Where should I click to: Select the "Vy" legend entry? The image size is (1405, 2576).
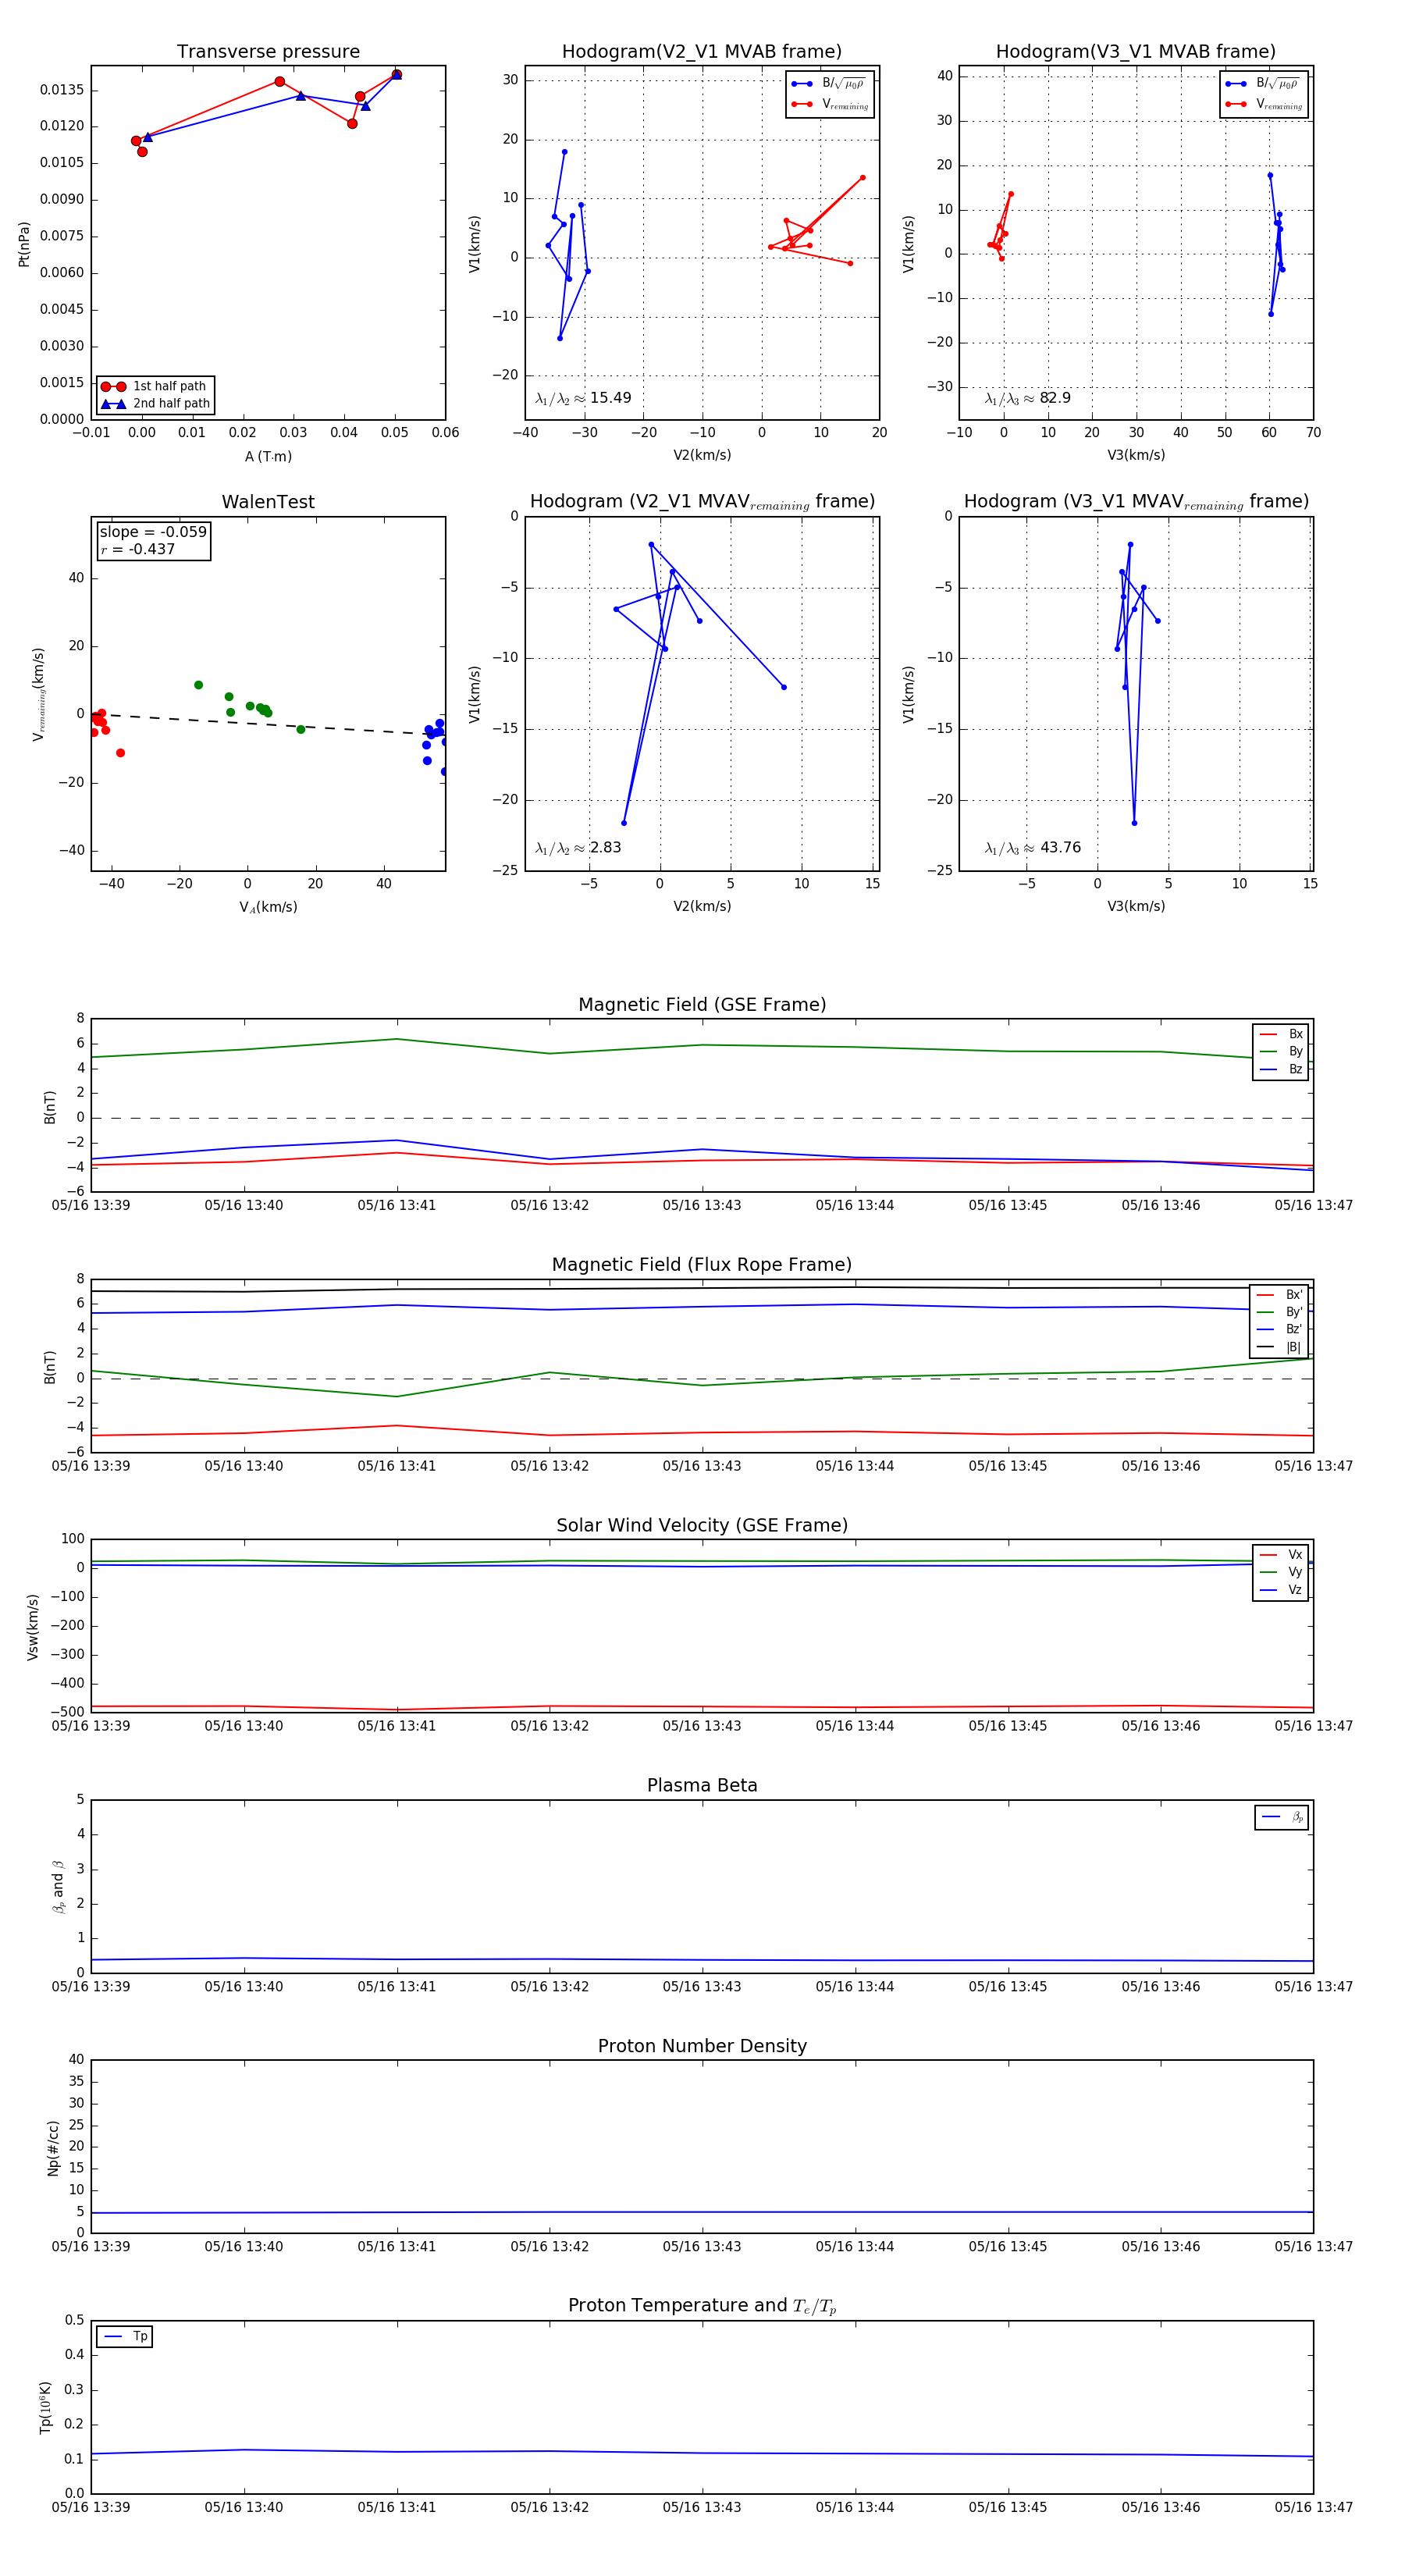(1281, 1572)
